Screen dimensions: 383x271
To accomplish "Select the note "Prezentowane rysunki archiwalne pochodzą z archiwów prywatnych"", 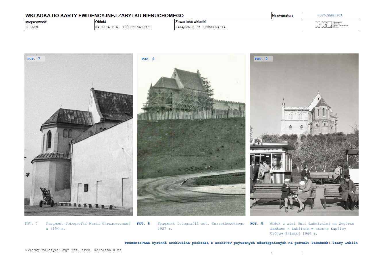I will (x=190, y=243).
